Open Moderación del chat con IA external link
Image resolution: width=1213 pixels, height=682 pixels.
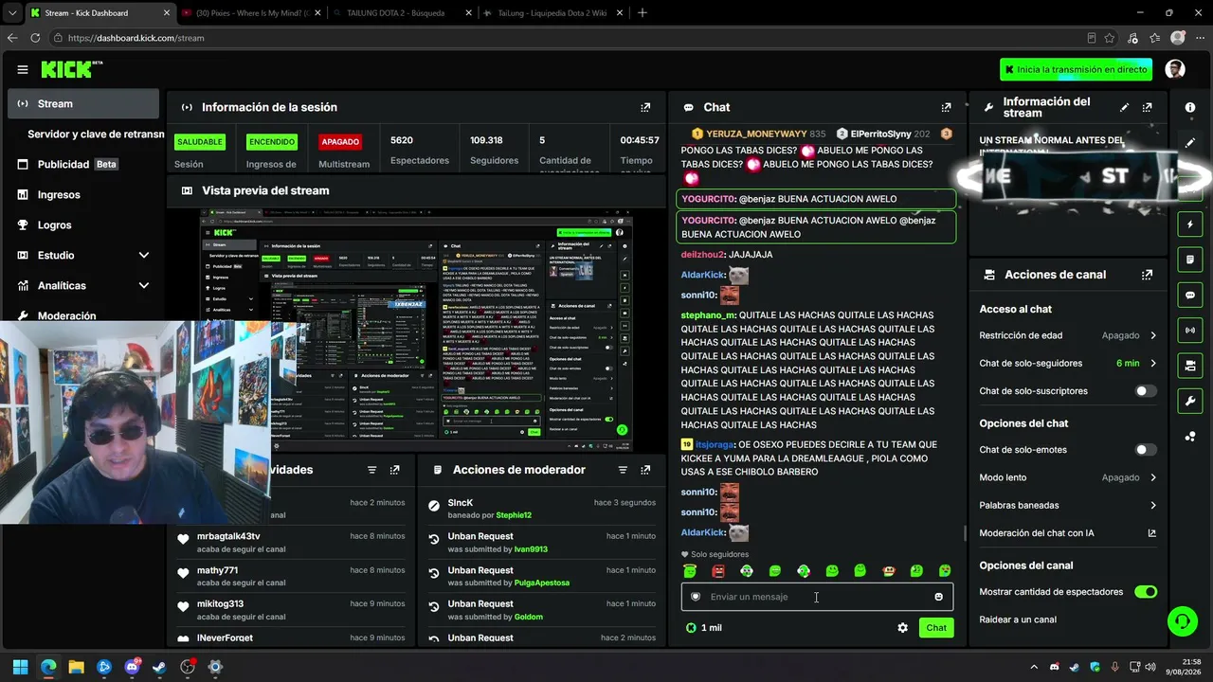tap(1152, 533)
